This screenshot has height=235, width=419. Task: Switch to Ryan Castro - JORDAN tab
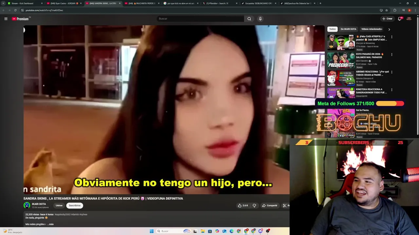click(64, 3)
